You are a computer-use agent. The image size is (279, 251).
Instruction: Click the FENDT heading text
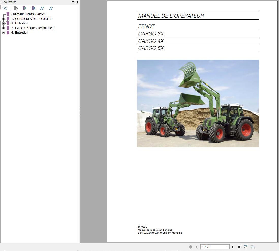tap(146, 26)
